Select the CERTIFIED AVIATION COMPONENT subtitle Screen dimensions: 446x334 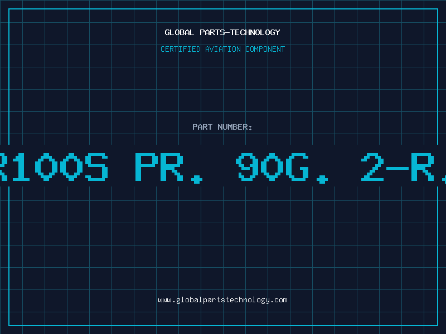[222, 49]
